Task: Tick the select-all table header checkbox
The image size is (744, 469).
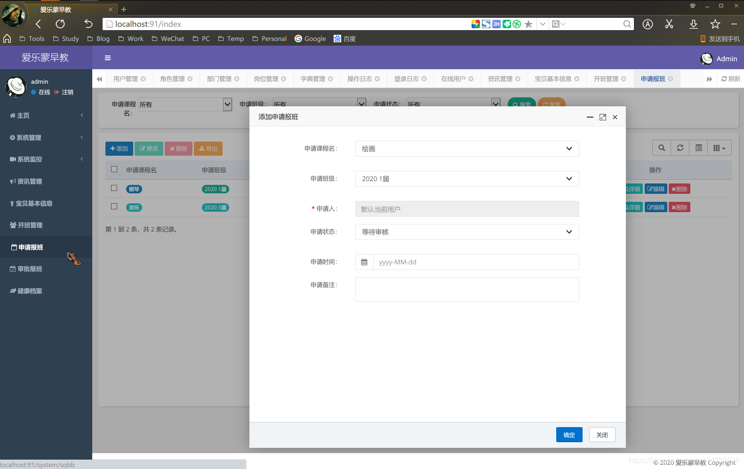Action: pyautogui.click(x=114, y=169)
